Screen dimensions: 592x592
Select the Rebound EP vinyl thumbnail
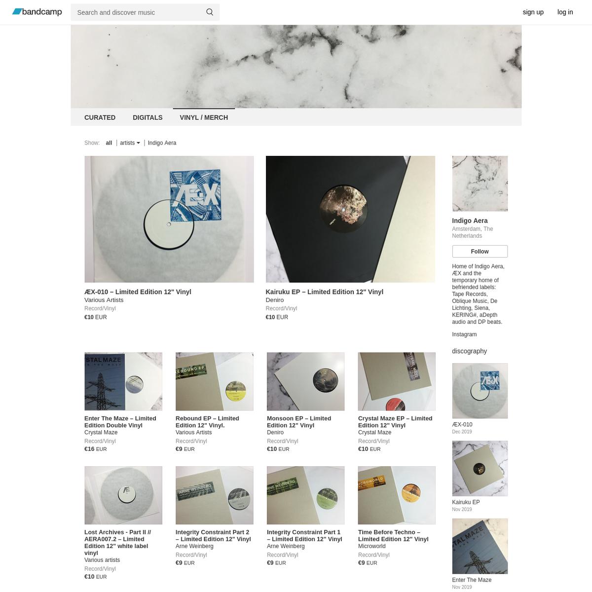tap(215, 381)
